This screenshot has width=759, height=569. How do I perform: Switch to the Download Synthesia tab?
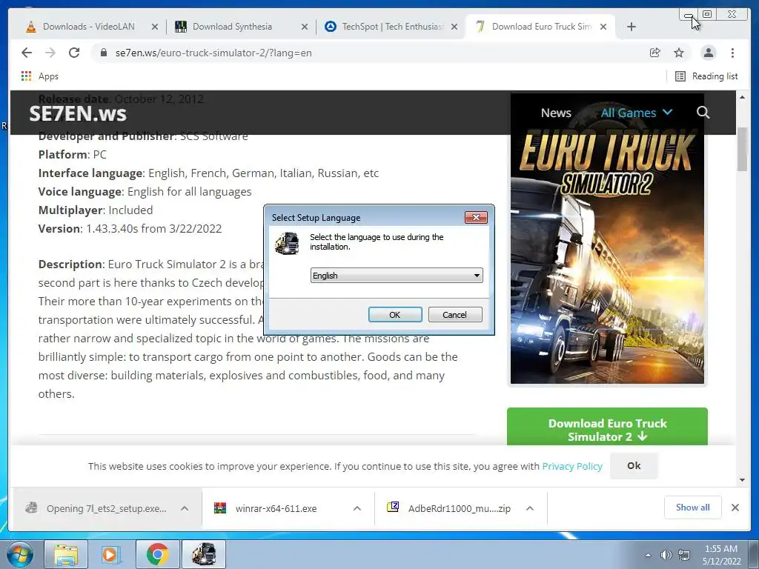tap(232, 27)
